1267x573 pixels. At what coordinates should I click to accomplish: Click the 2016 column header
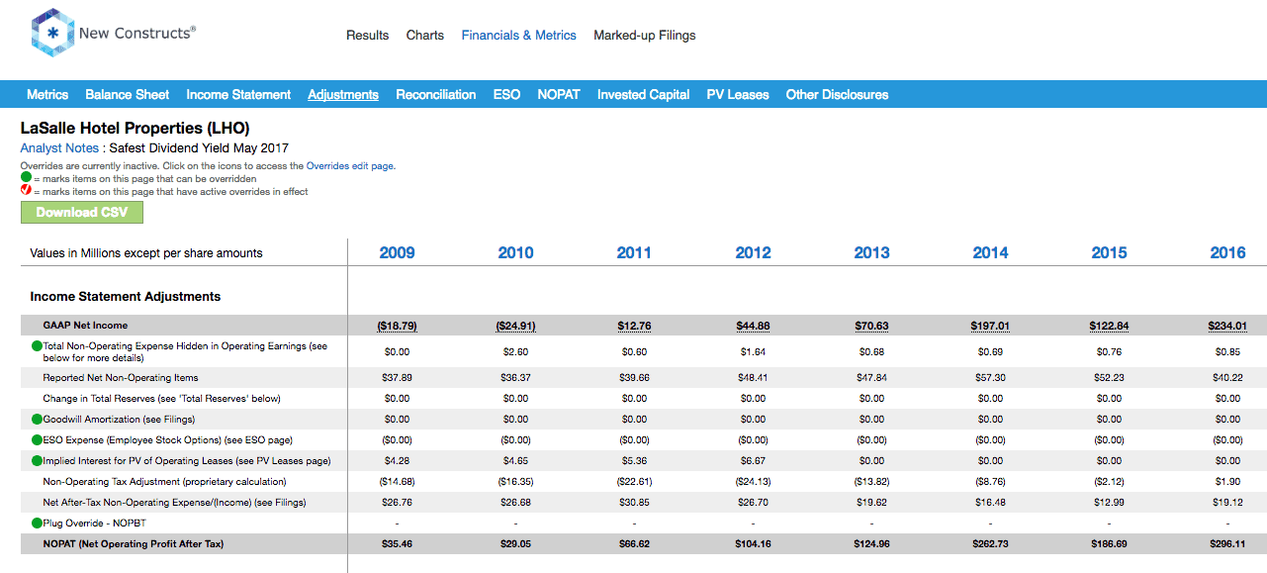pyautogui.click(x=1227, y=252)
